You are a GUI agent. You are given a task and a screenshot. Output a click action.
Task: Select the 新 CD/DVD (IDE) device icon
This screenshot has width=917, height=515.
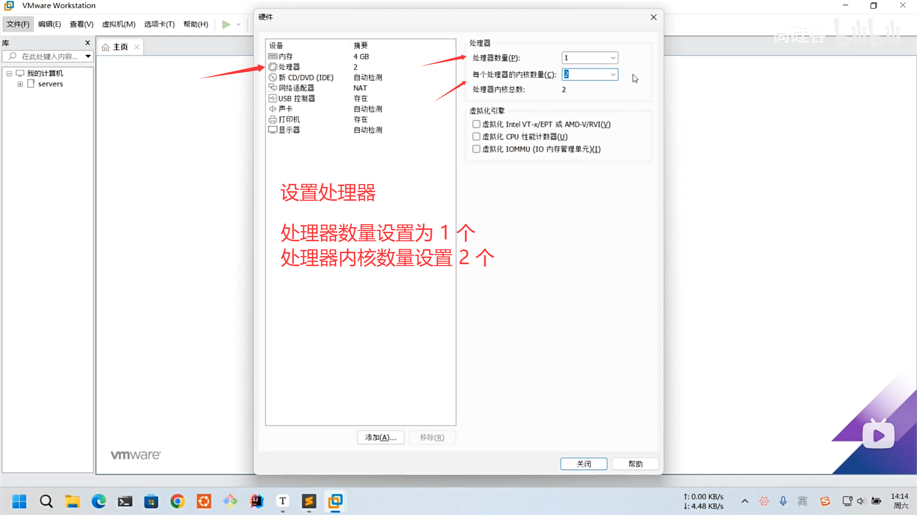pos(273,77)
